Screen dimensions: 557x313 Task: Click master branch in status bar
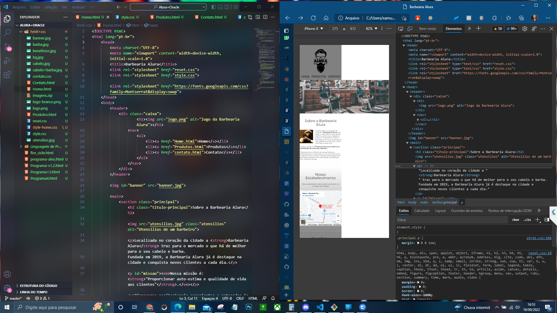tap(13, 298)
